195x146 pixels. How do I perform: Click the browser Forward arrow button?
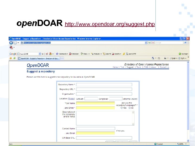(15, 43)
